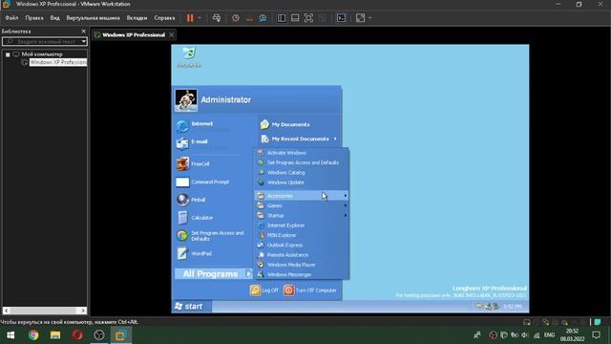Collapse the Мой компьютер tree node

(8, 54)
